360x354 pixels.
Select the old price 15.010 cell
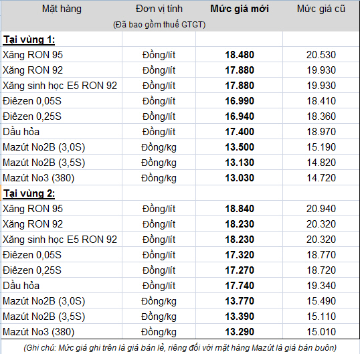pyautogui.click(x=321, y=332)
